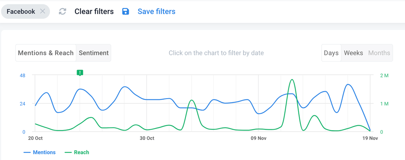Click the tallest green Reach peak
405x160 pixels.
click(292, 80)
